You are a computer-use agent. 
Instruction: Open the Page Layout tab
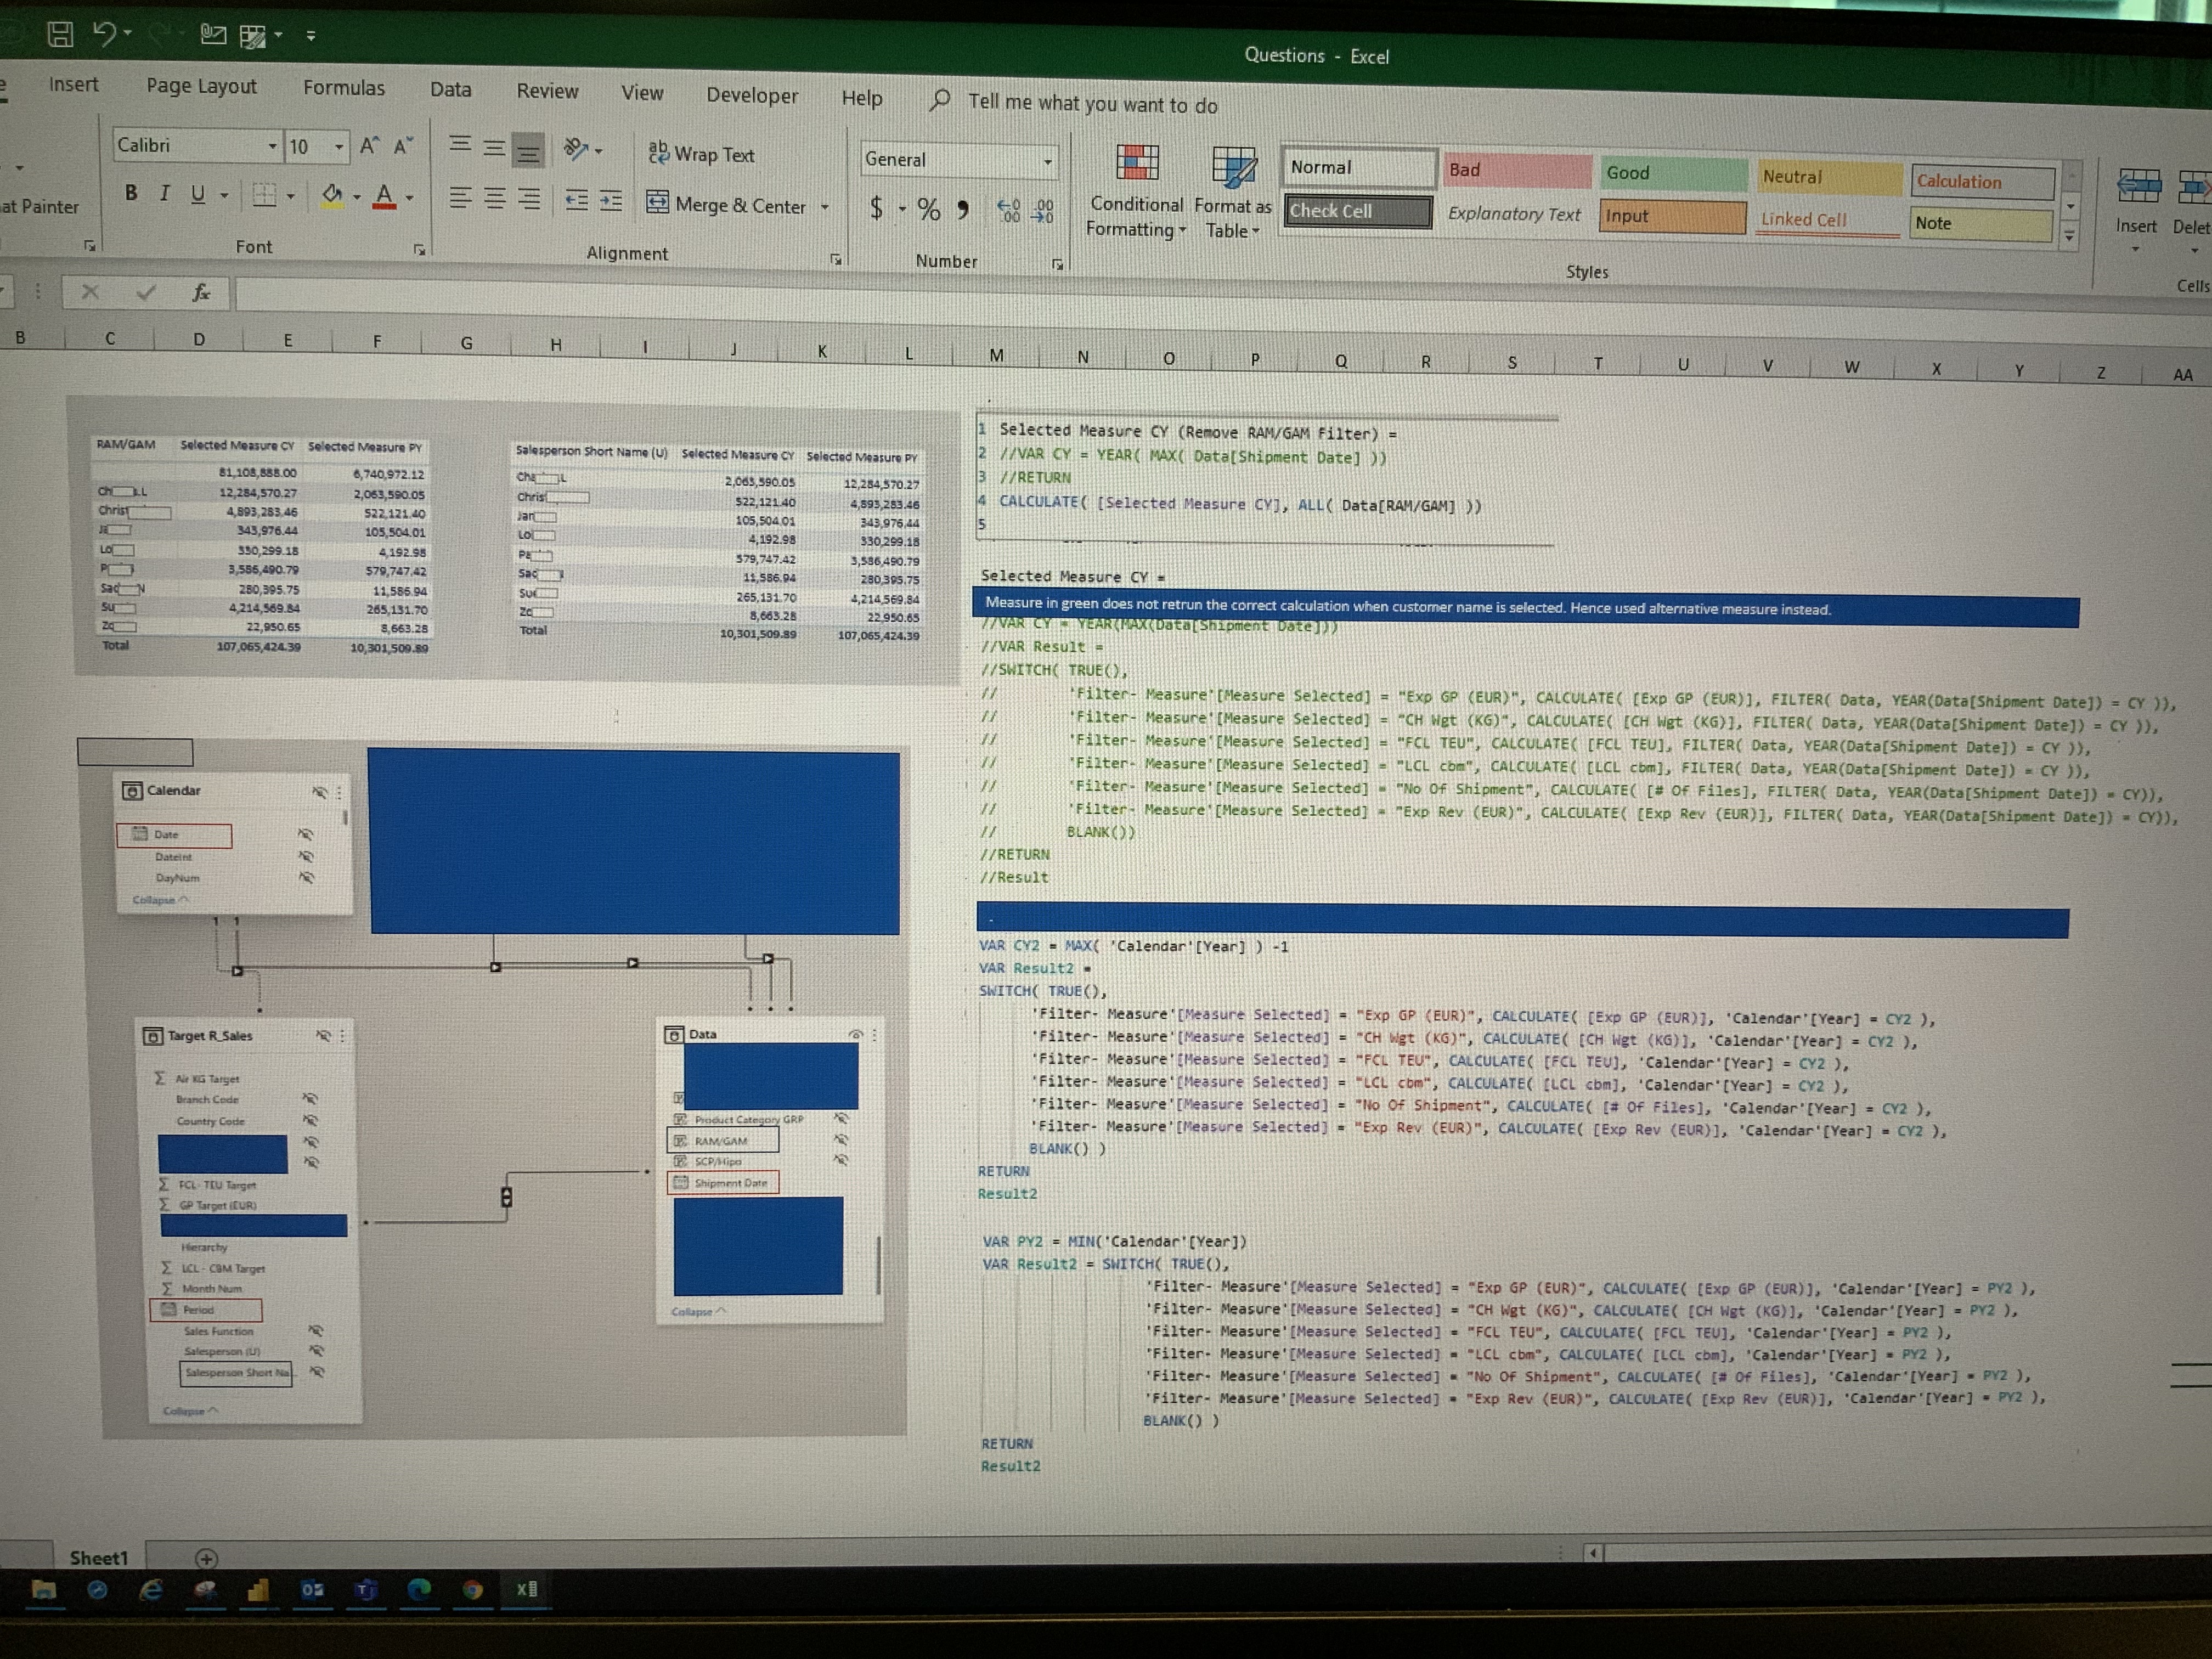(x=201, y=86)
